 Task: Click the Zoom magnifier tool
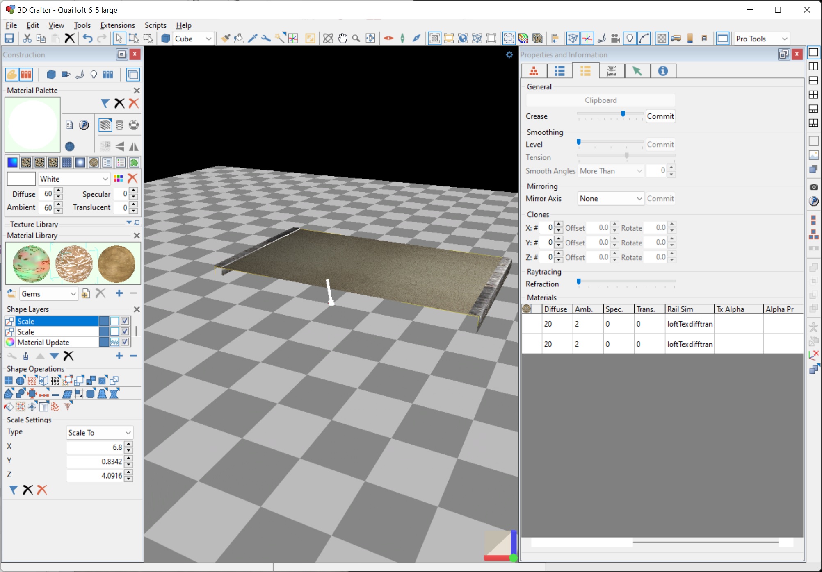pyautogui.click(x=356, y=39)
